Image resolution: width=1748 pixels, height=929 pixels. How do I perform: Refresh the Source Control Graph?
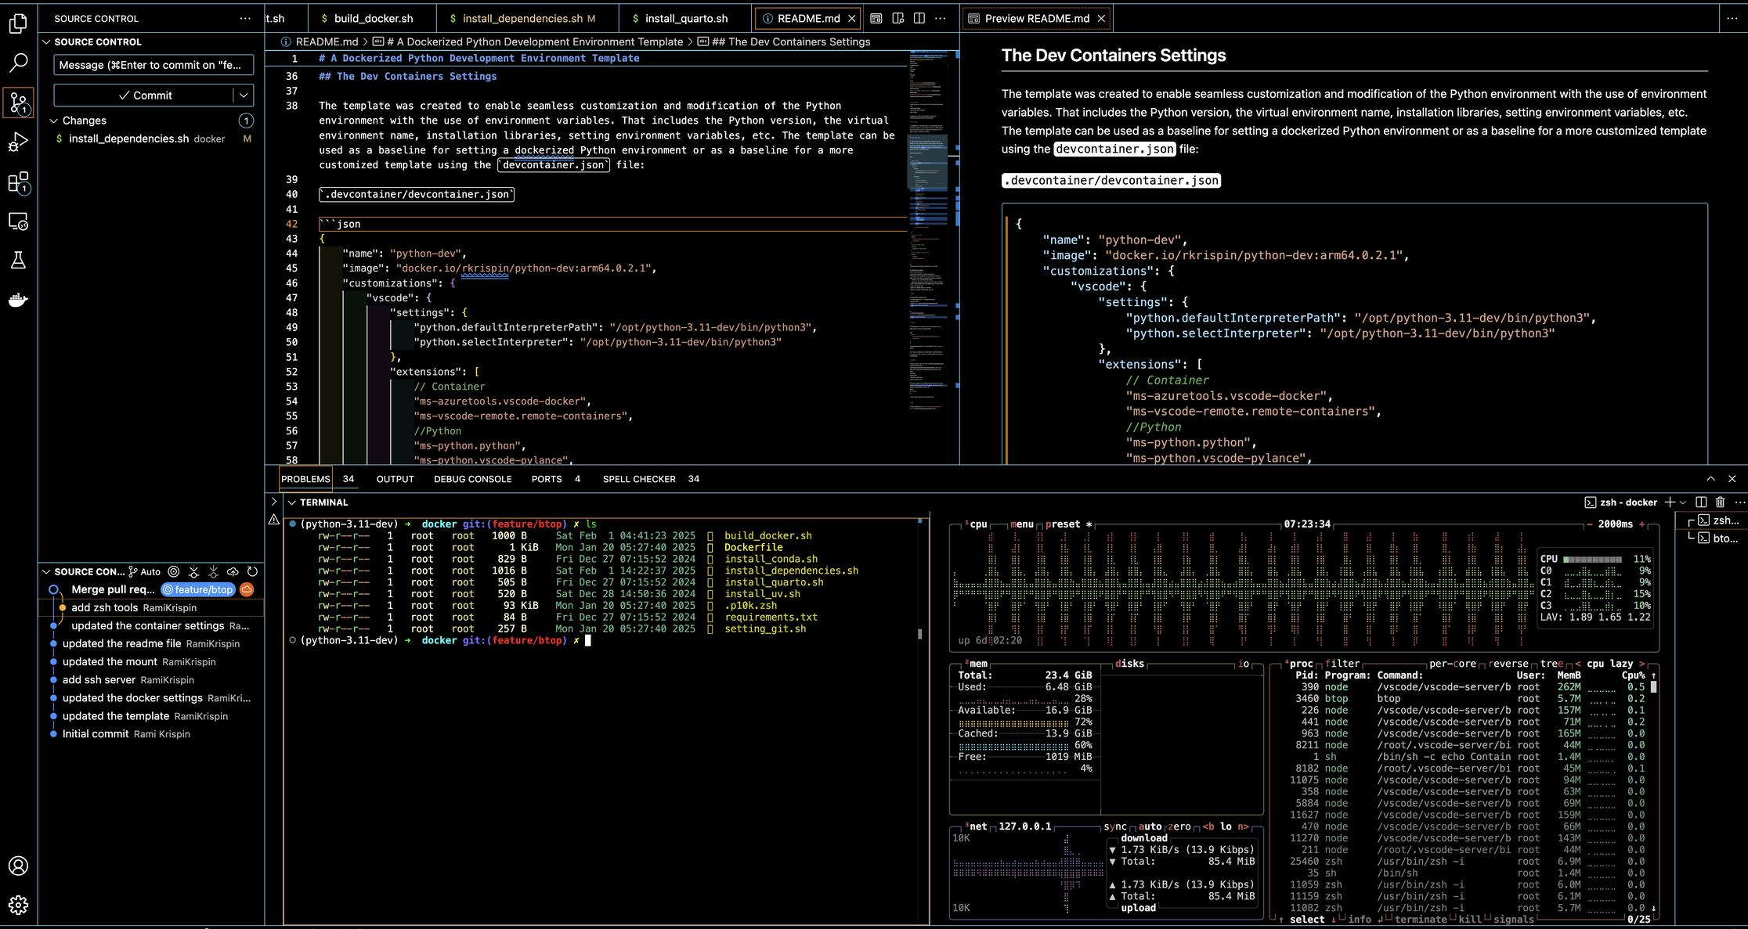point(252,571)
